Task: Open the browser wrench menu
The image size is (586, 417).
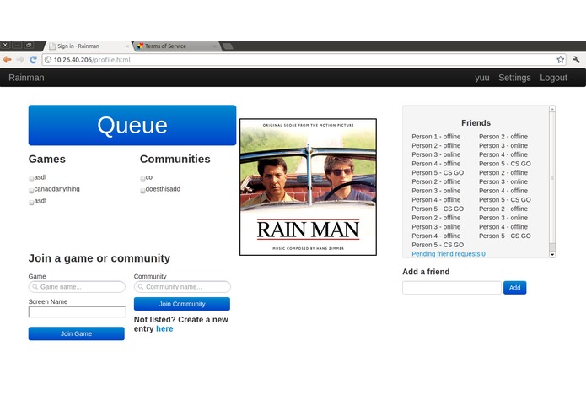Action: click(x=576, y=59)
